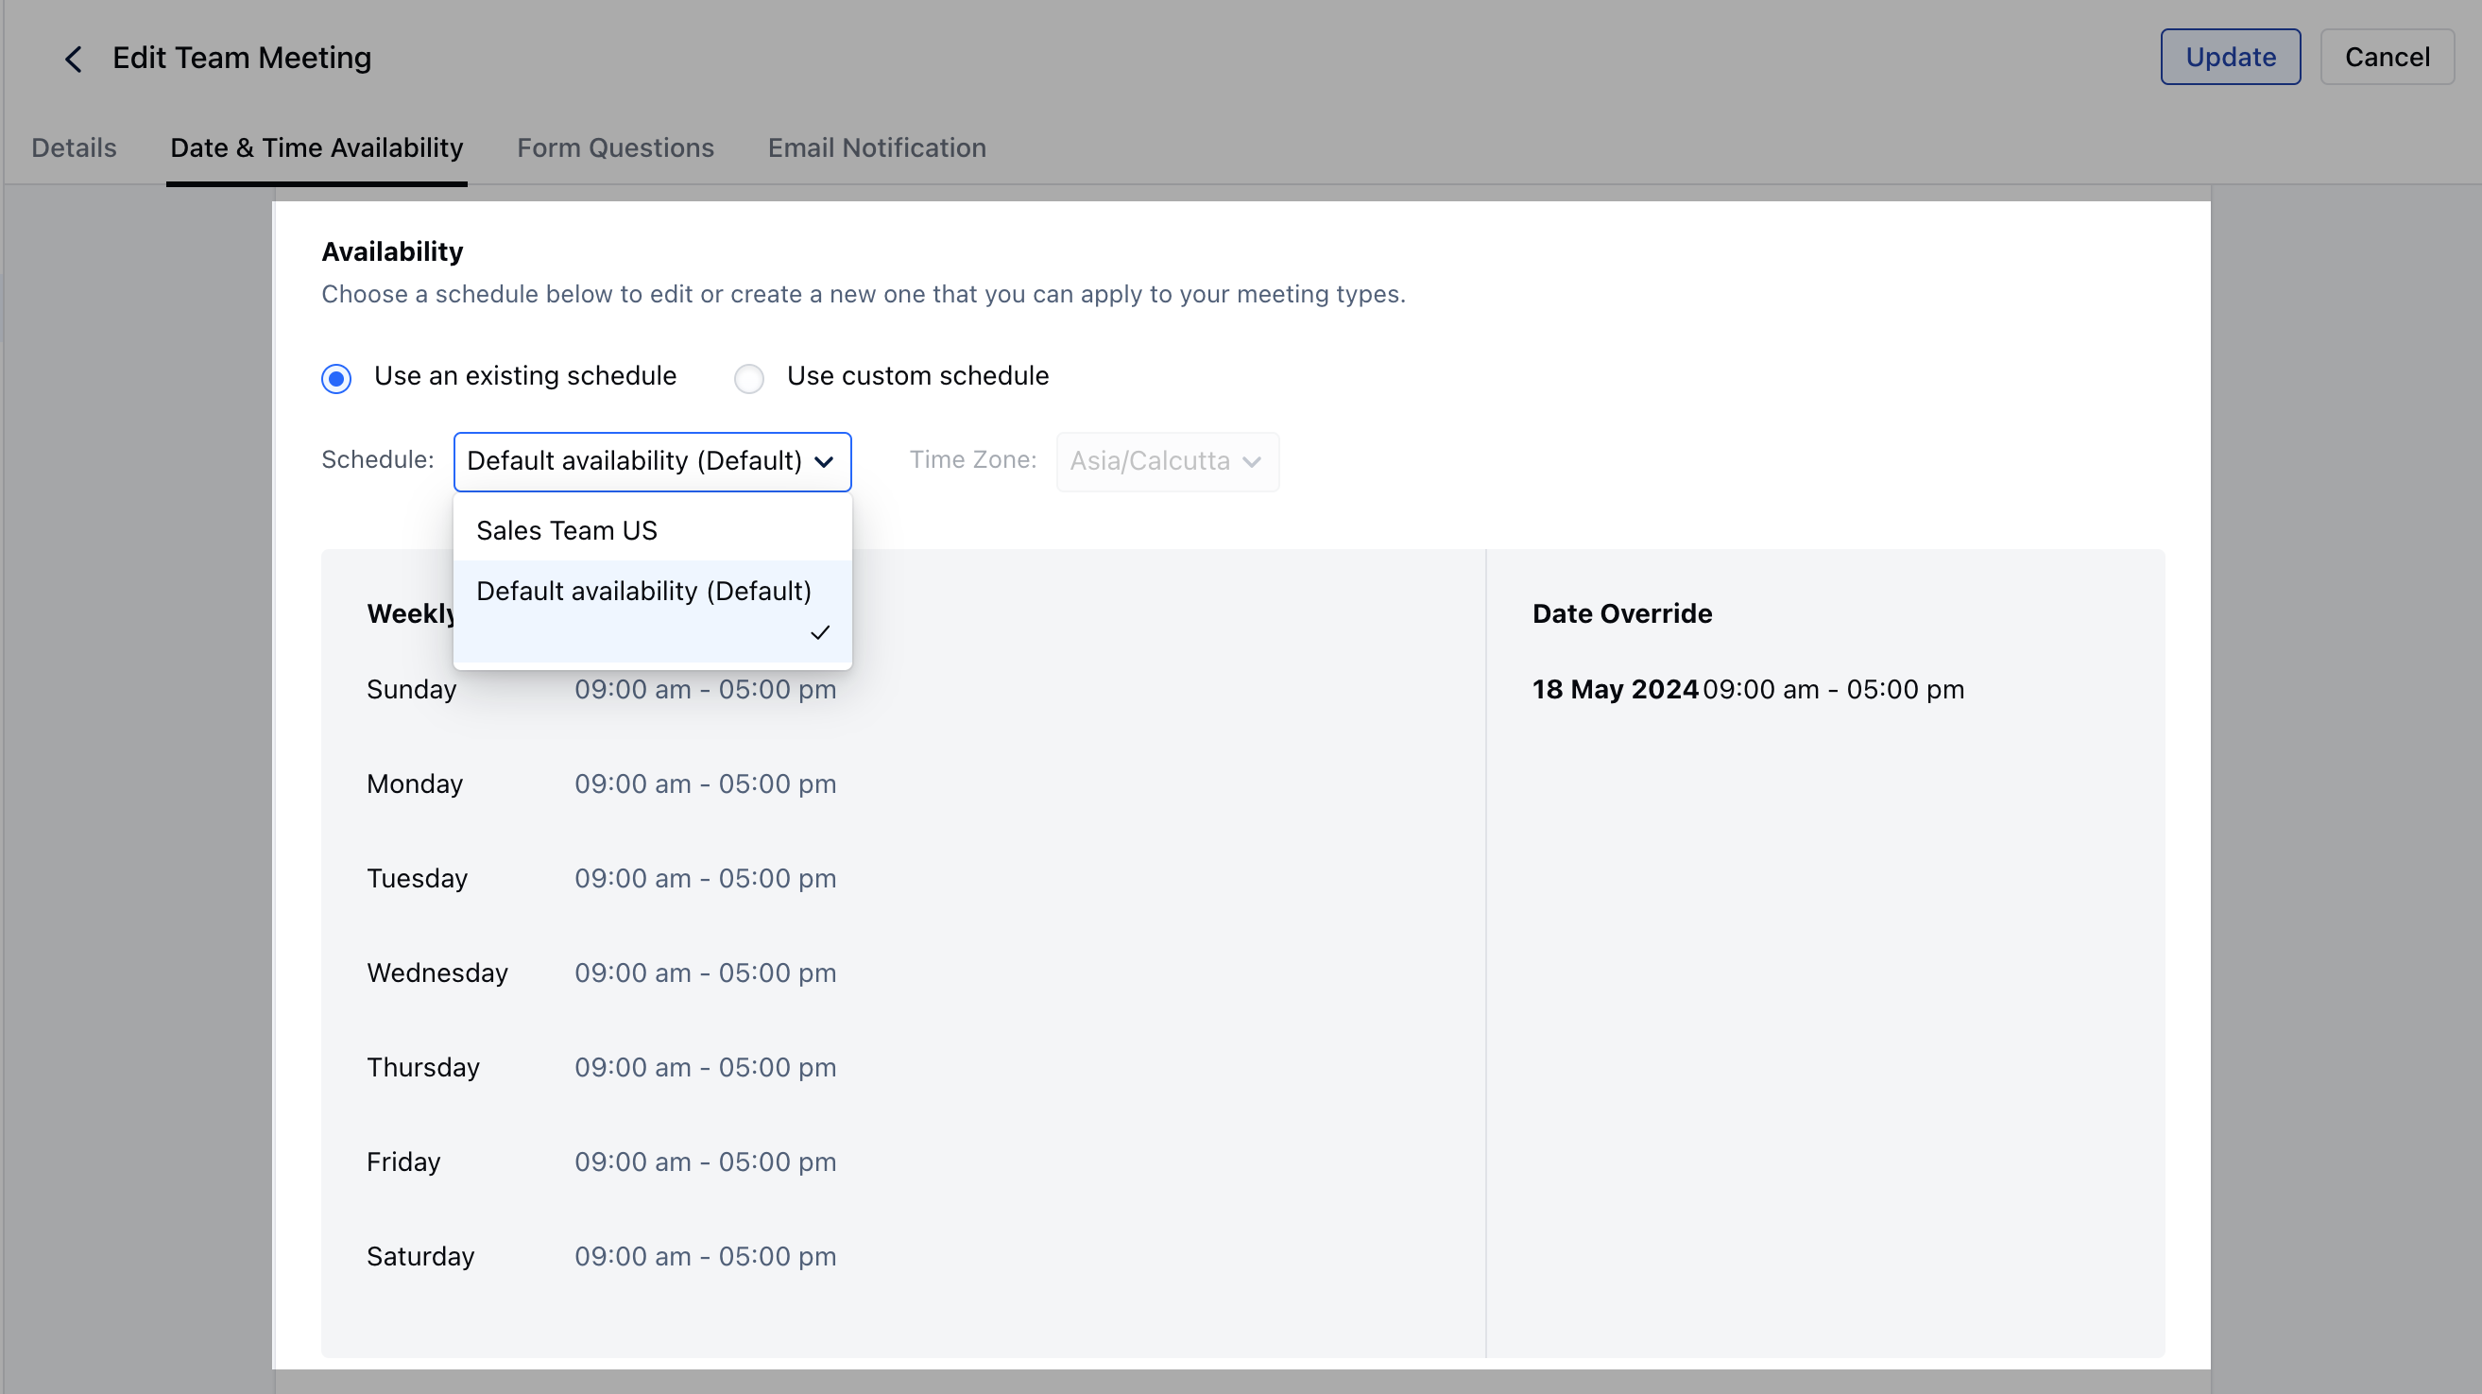Choose Default availability (Default) option

pos(643,591)
